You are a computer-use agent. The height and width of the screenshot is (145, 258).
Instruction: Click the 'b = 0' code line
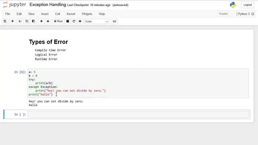click(x=33, y=76)
